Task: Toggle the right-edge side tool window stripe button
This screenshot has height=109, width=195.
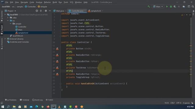Action: [193, 13]
